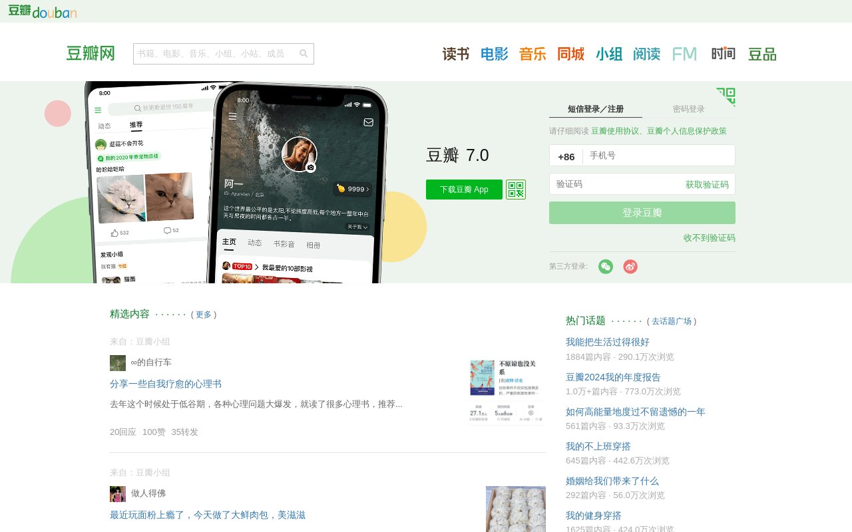Click the 35转发 count text
Screen dimensions: 852x532
tap(185, 432)
